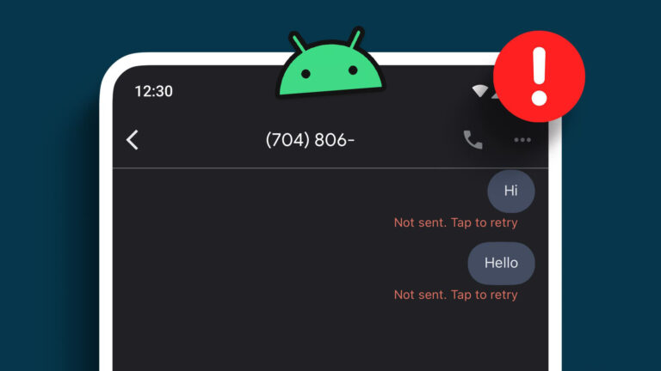Screen dimensions: 661x371
Task: Click the red exclamation alert badge
Action: point(539,76)
